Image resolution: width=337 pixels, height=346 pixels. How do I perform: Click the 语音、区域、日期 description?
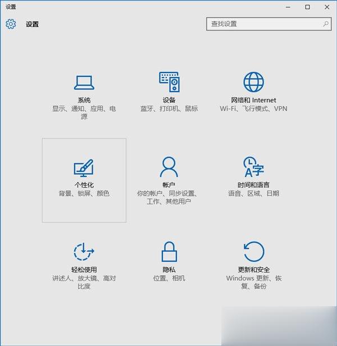pos(253,193)
